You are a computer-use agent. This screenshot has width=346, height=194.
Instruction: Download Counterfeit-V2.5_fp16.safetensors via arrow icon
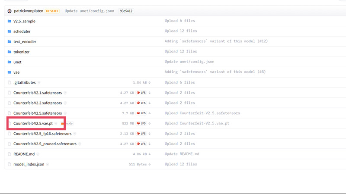tap(150, 134)
